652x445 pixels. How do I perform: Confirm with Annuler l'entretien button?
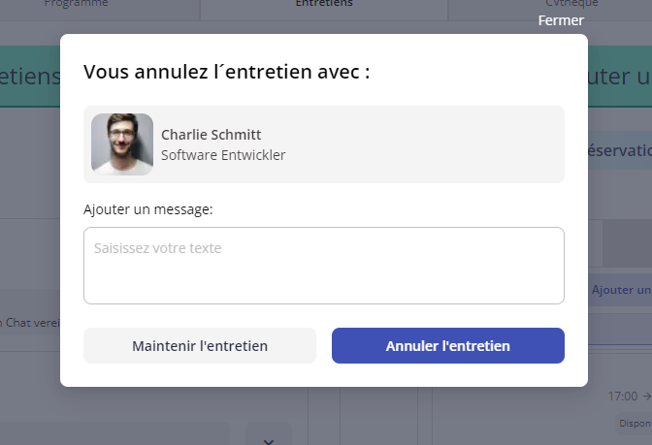click(447, 345)
